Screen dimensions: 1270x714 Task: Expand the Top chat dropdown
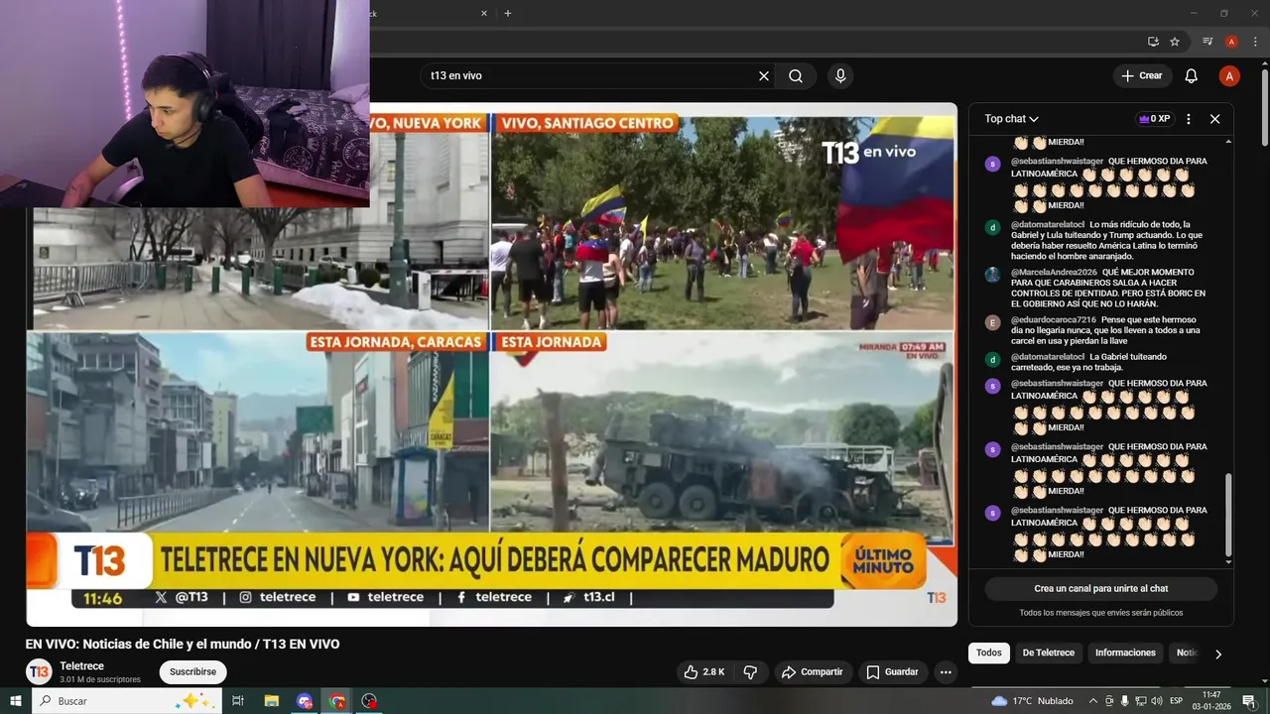click(x=1011, y=119)
